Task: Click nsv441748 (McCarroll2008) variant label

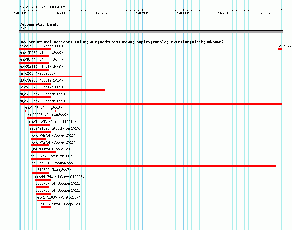Action: 60,177
